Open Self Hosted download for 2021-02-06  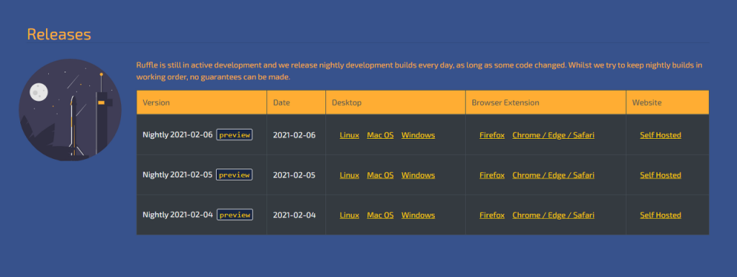click(x=661, y=135)
